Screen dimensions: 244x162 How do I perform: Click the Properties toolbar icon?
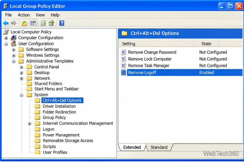tap(51, 23)
